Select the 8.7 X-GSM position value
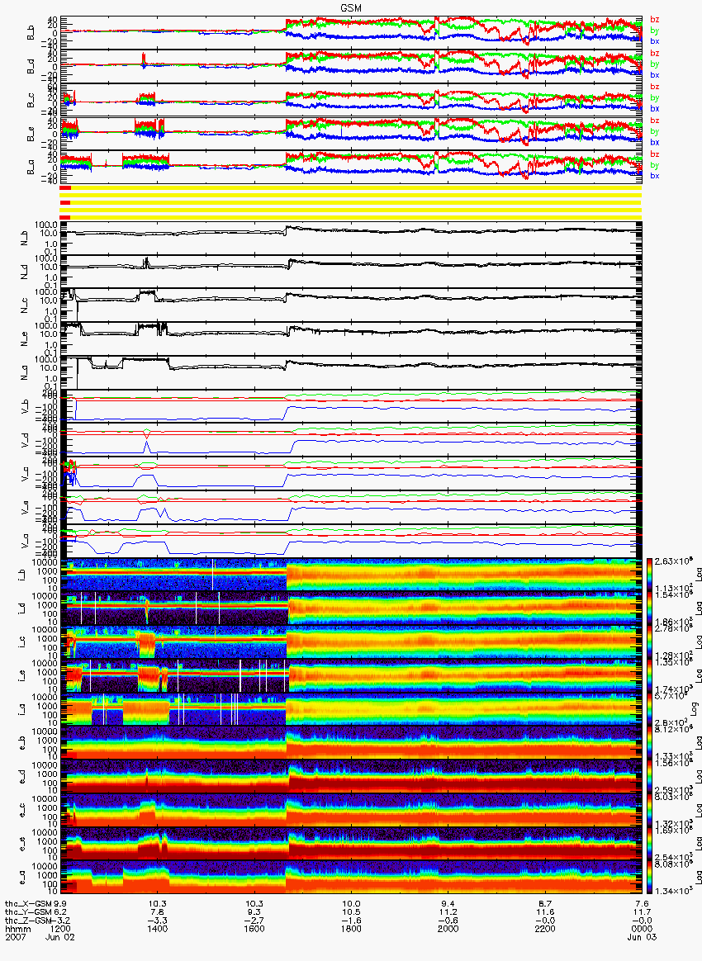The width and height of the screenshot is (702, 961). pos(545,904)
